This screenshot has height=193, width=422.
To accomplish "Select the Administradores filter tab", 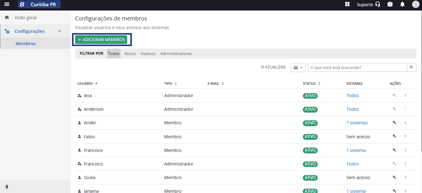I will tap(176, 54).
